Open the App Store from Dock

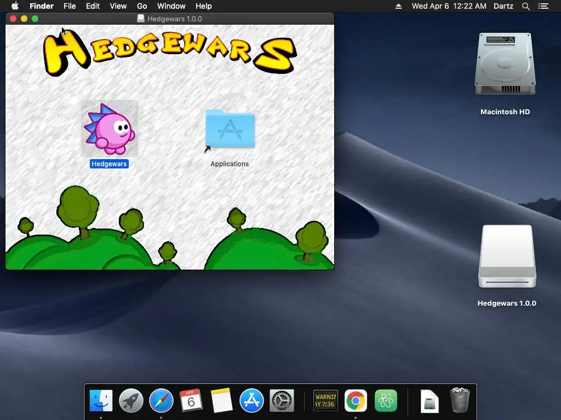click(251, 401)
